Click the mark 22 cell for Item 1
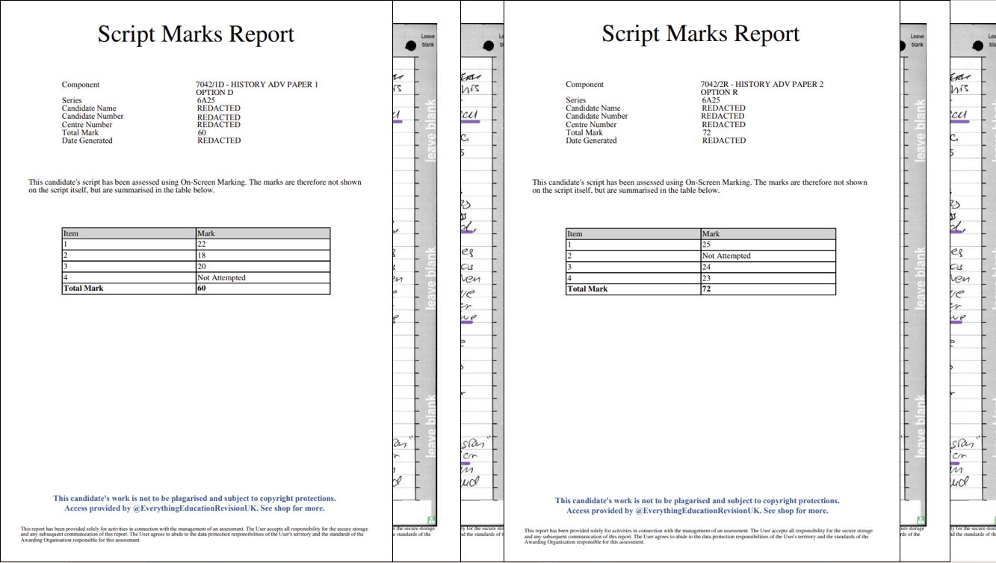996x563 pixels. tap(262, 244)
